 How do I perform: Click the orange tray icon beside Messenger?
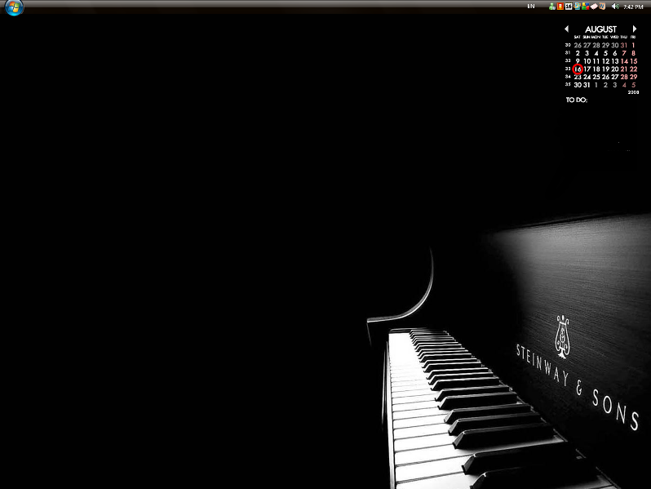point(560,7)
